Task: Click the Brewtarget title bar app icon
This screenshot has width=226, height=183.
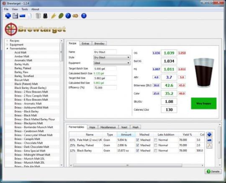Action: tap(4, 3)
